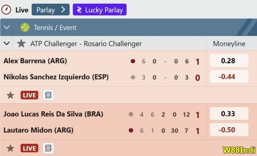Click the Moneyline column header
Image resolution: width=257 pixels, height=156 pixels.
[x=229, y=44]
